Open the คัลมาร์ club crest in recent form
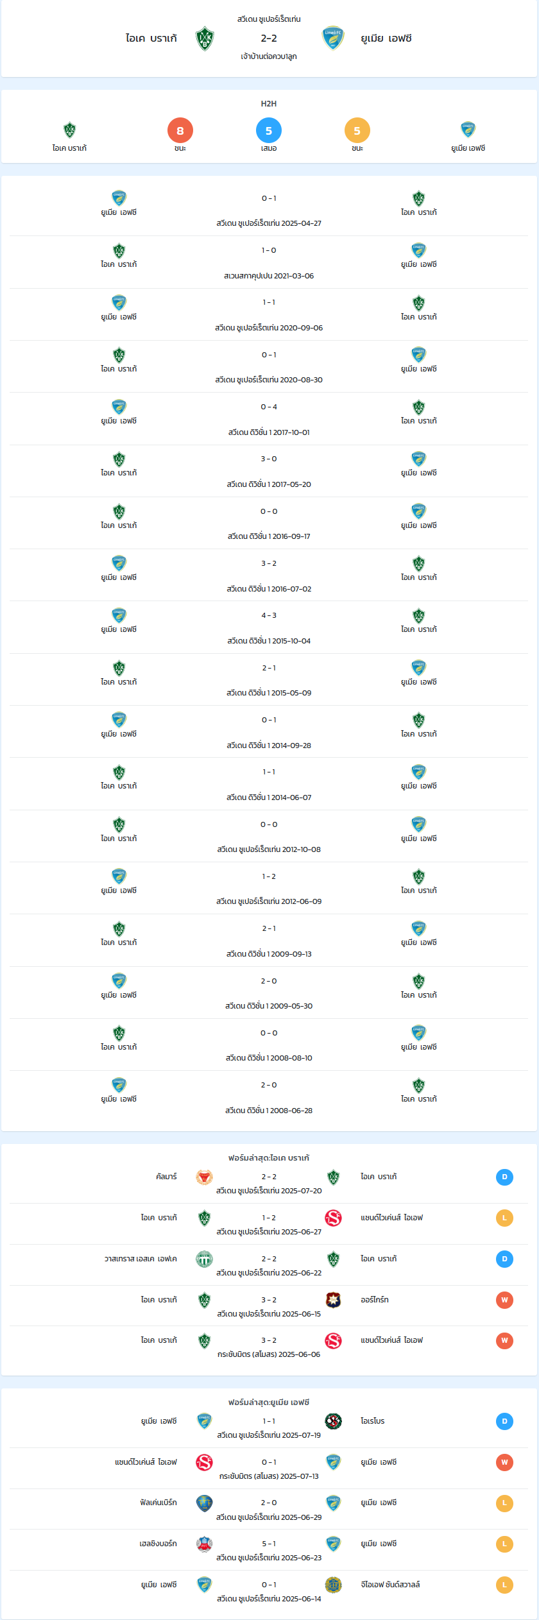 [205, 1177]
